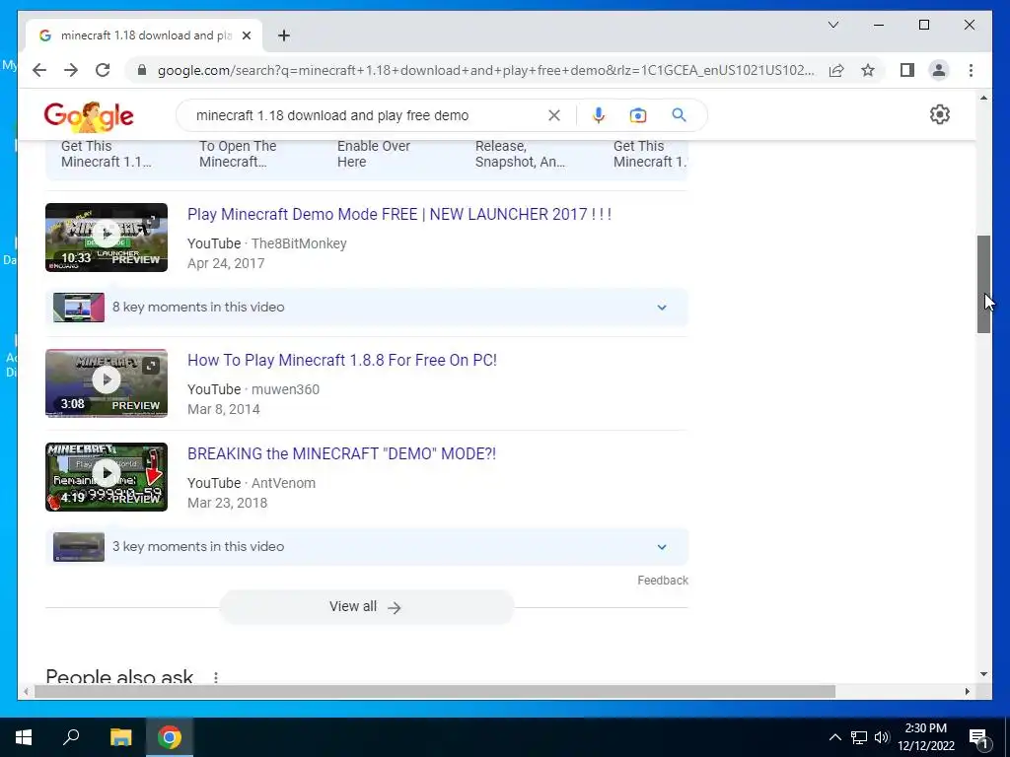Open volume control in system tray
Image resolution: width=1010 pixels, height=757 pixels.
(882, 737)
